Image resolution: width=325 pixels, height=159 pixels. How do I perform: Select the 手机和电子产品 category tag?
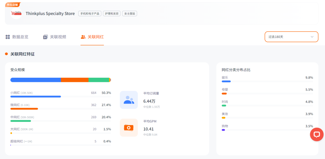(x=90, y=14)
